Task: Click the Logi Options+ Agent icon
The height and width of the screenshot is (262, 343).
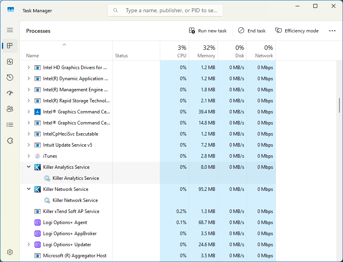Action: [x=38, y=222]
